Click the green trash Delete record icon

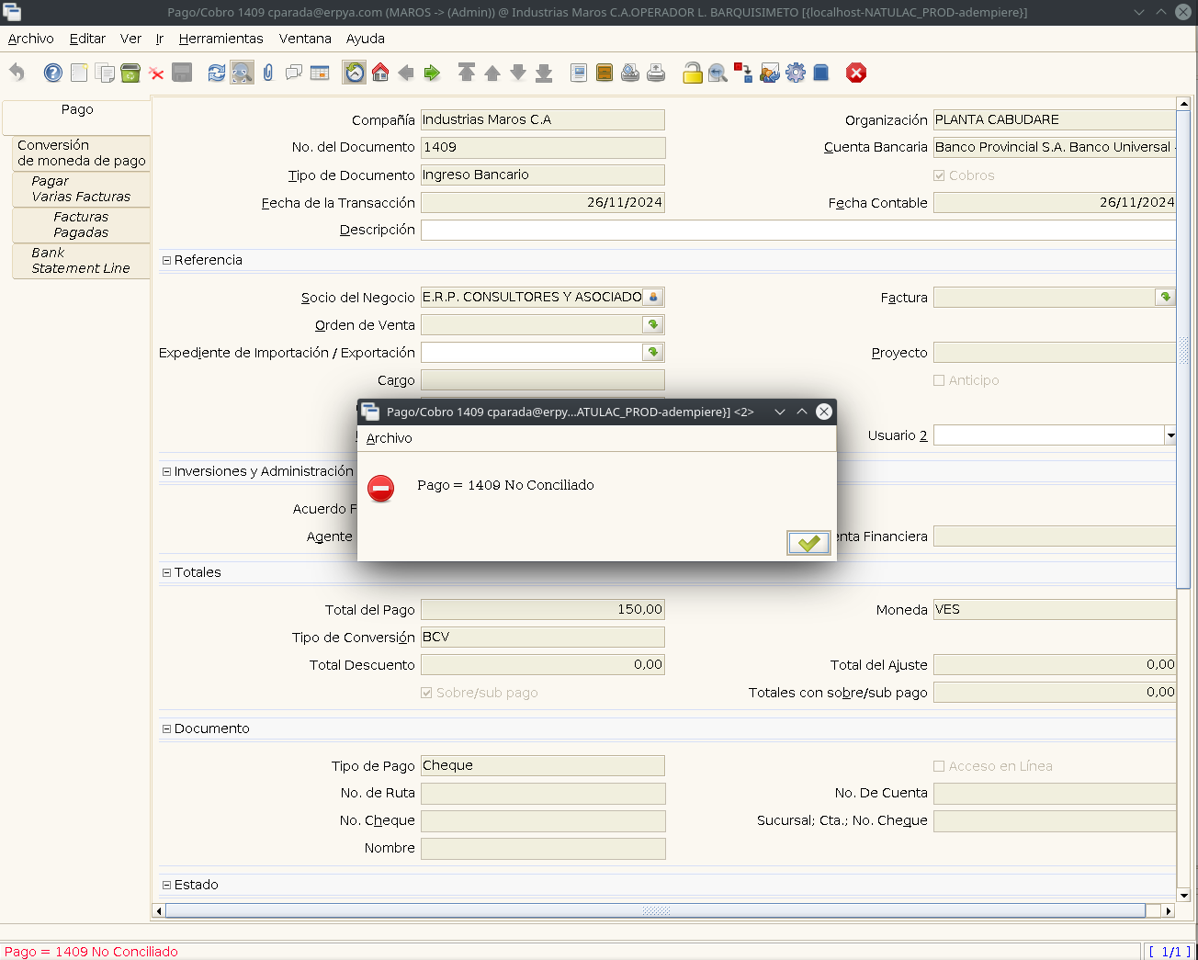click(130, 73)
